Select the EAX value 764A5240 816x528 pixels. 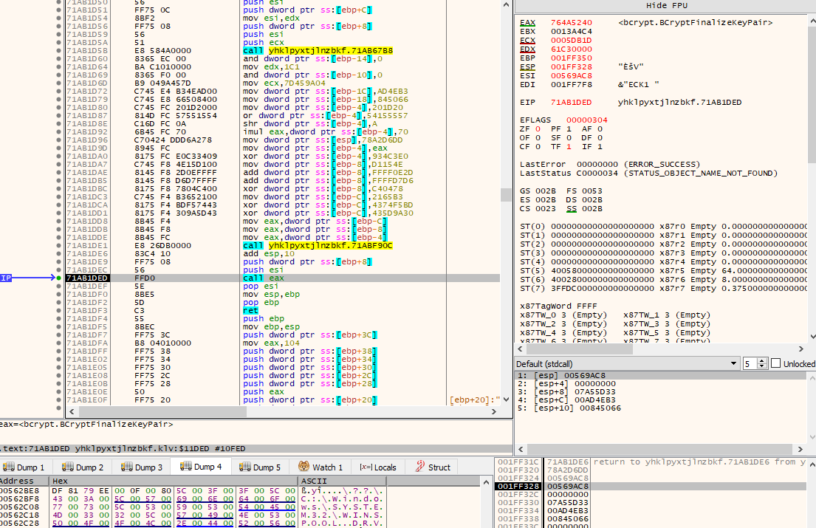click(572, 22)
